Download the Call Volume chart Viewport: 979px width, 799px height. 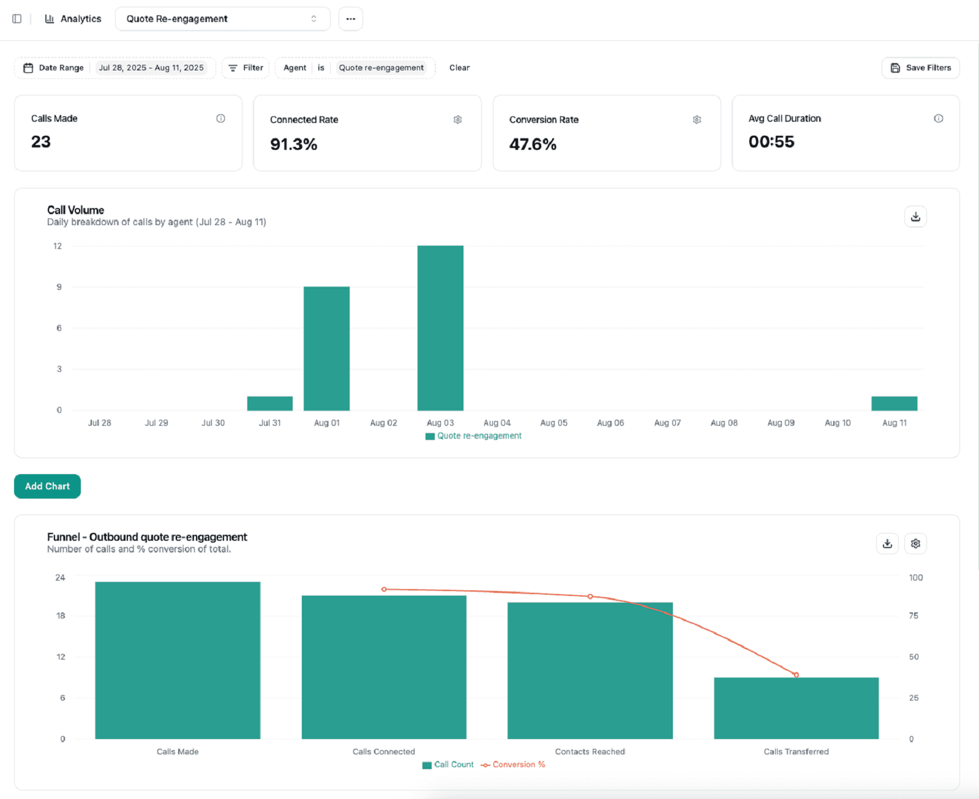click(915, 217)
